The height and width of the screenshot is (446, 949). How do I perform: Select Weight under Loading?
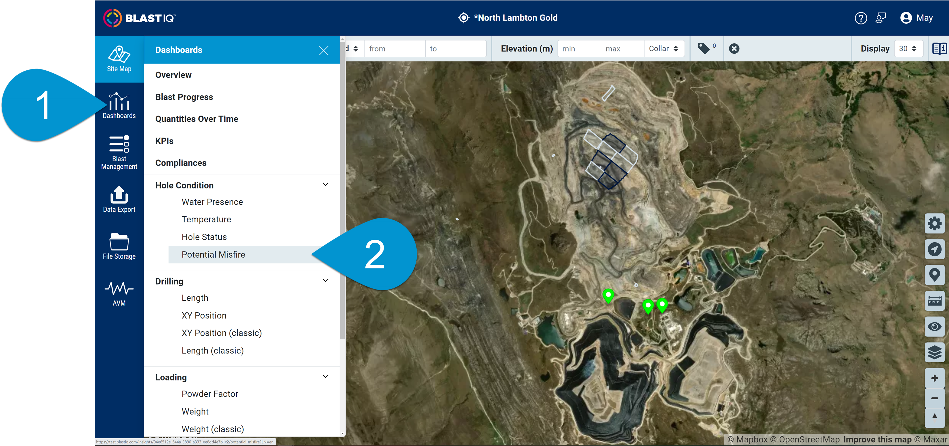tap(195, 412)
